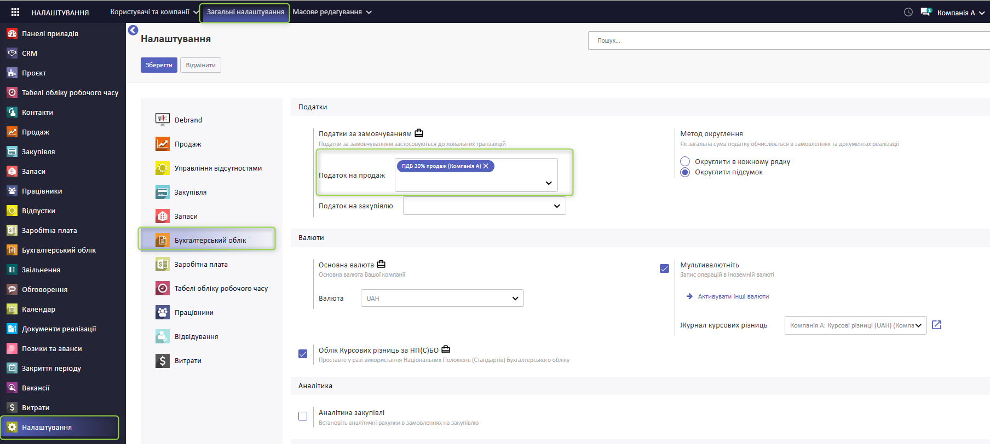Screen dimensions: 990x444
Task: Click company-specific icon next to Основна валюта
Action: pyautogui.click(x=381, y=264)
